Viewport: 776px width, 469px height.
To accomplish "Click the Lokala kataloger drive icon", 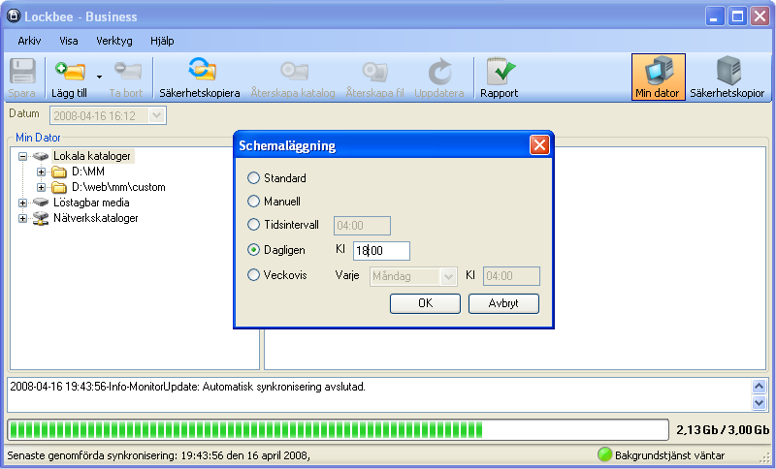I will (41, 156).
